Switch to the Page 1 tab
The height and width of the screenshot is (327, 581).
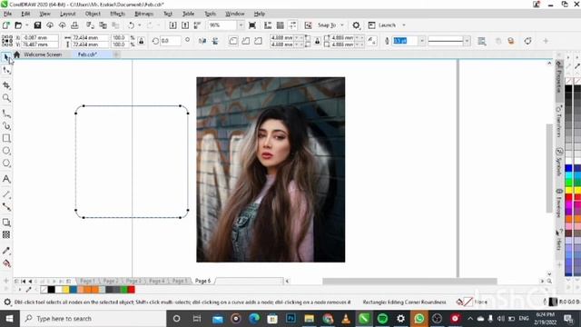87,281
